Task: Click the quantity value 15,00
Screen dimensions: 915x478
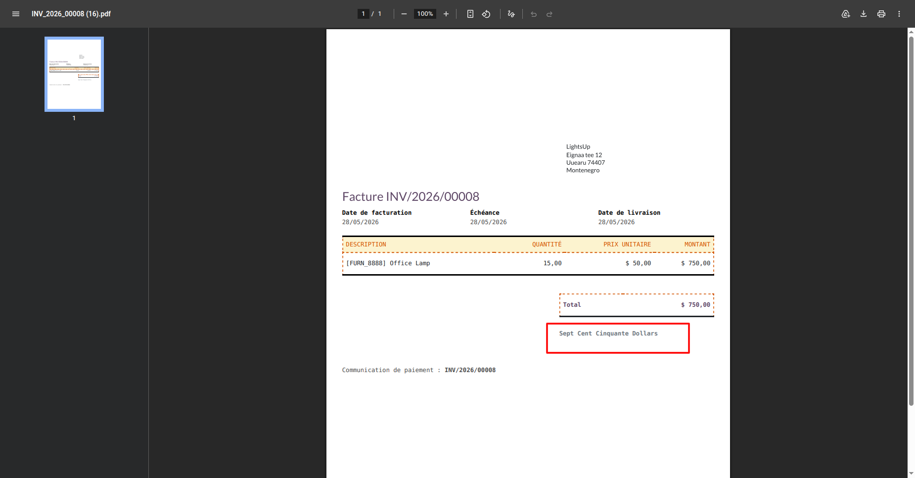Action: click(x=552, y=263)
